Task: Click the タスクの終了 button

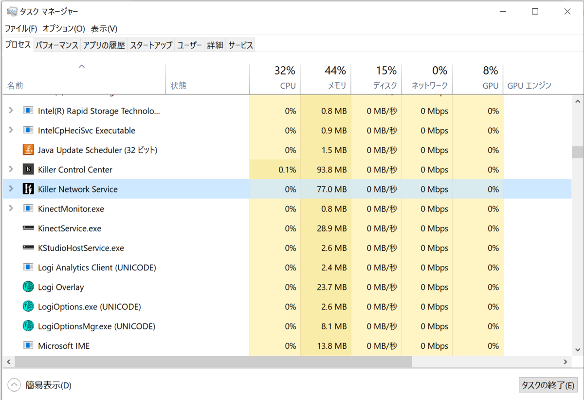Action: 548,384
